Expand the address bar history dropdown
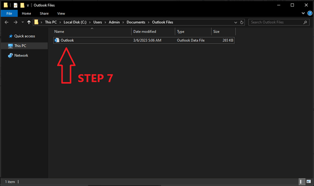 tap(235, 22)
